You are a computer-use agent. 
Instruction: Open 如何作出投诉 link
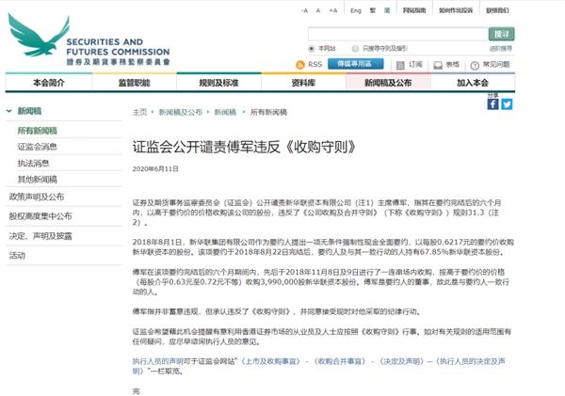click(x=456, y=10)
